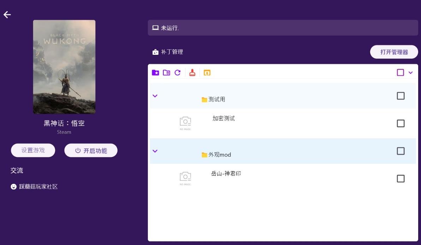The height and width of the screenshot is (245, 421).
Task: Click the folder with trash bin icon
Action: point(167,72)
